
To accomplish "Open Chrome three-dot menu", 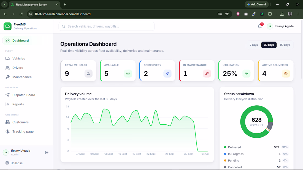I will [x=298, y=14].
